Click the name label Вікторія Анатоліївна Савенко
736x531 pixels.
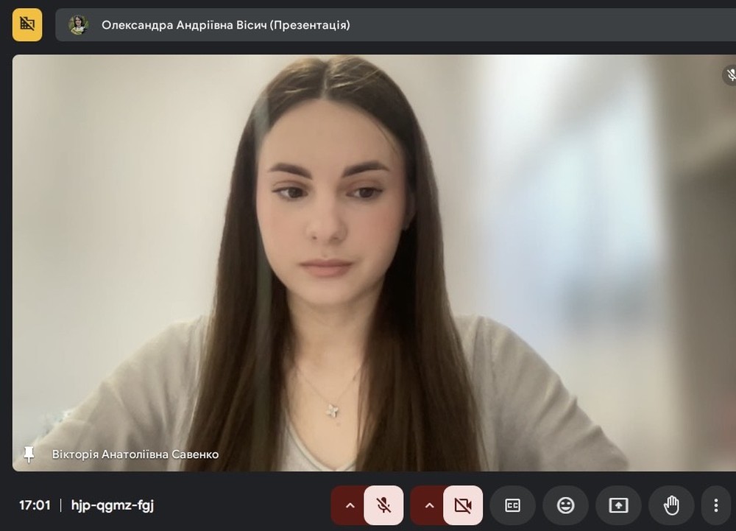(135, 454)
